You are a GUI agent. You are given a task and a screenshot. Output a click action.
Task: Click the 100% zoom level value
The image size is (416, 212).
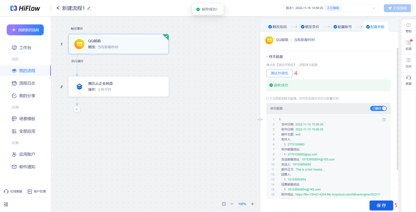click(x=242, y=204)
